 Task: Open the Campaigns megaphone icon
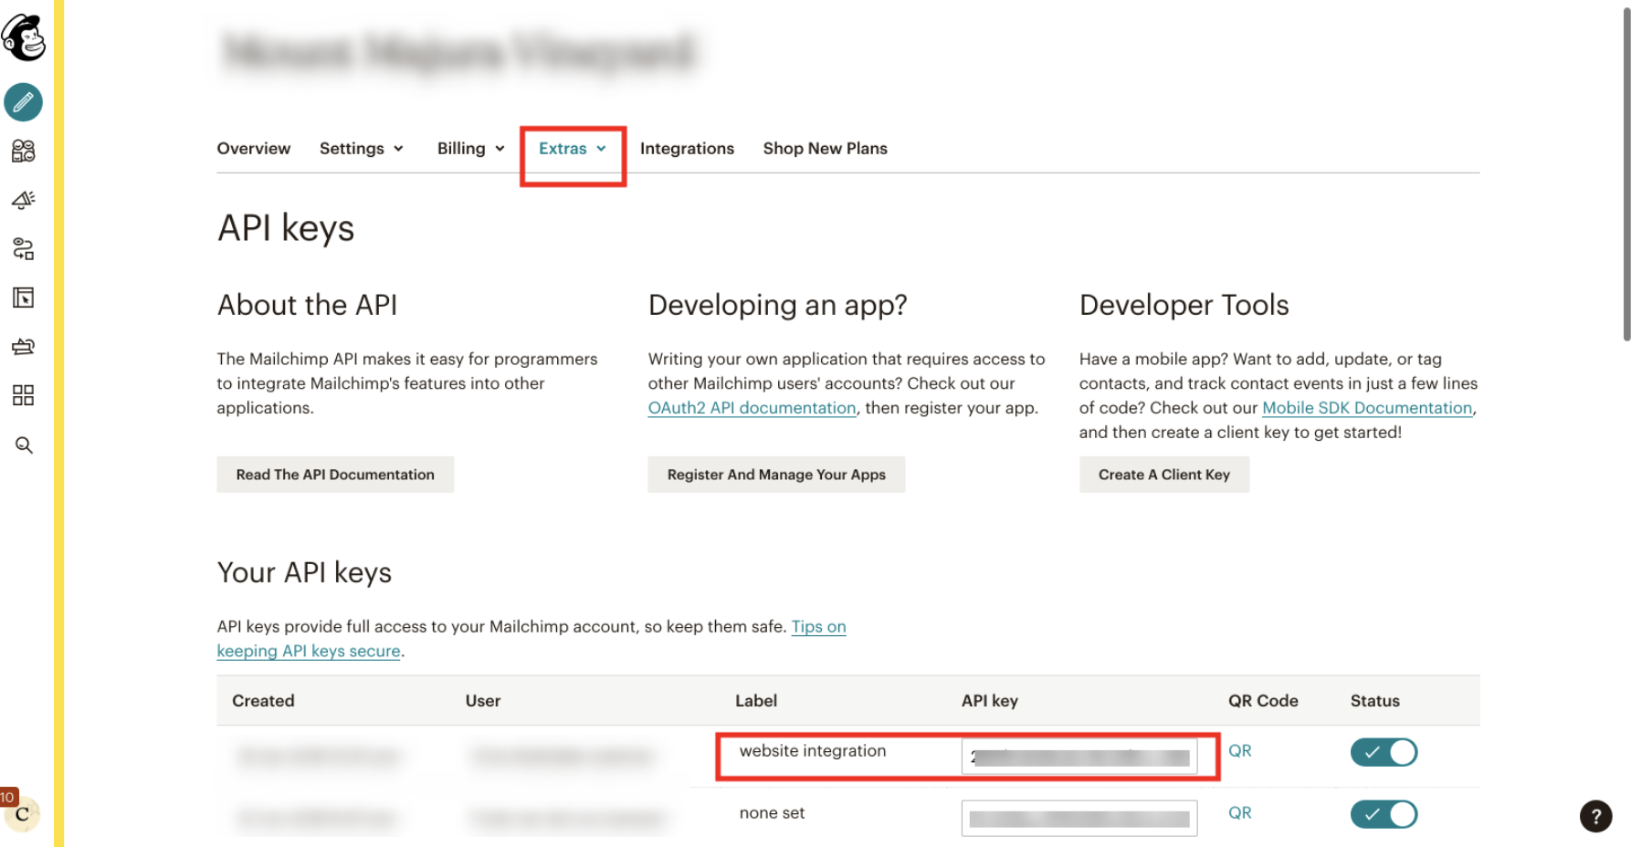(x=23, y=199)
